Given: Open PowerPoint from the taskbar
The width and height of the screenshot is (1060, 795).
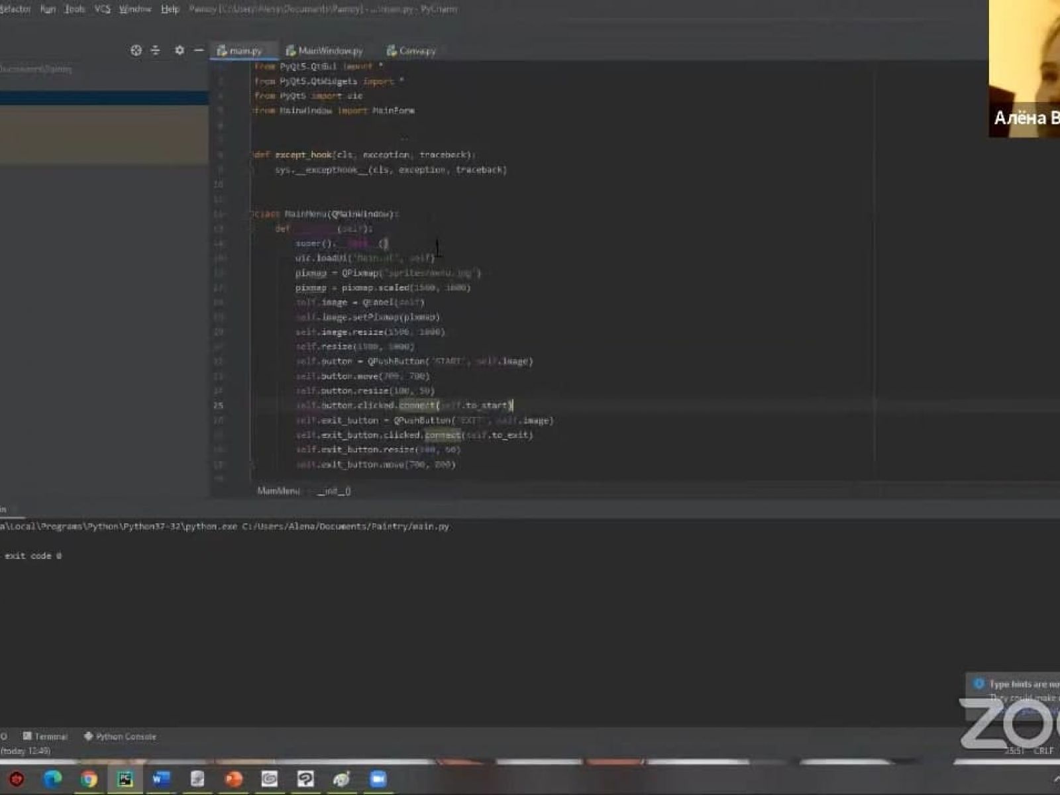Looking at the screenshot, I should pos(233,779).
